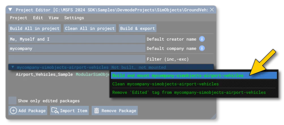Click the Remove Package button
The height and width of the screenshot is (125, 284).
[115, 110]
